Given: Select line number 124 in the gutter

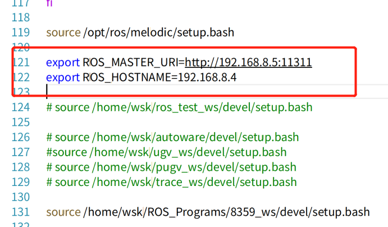Looking at the screenshot, I should 21,107.
